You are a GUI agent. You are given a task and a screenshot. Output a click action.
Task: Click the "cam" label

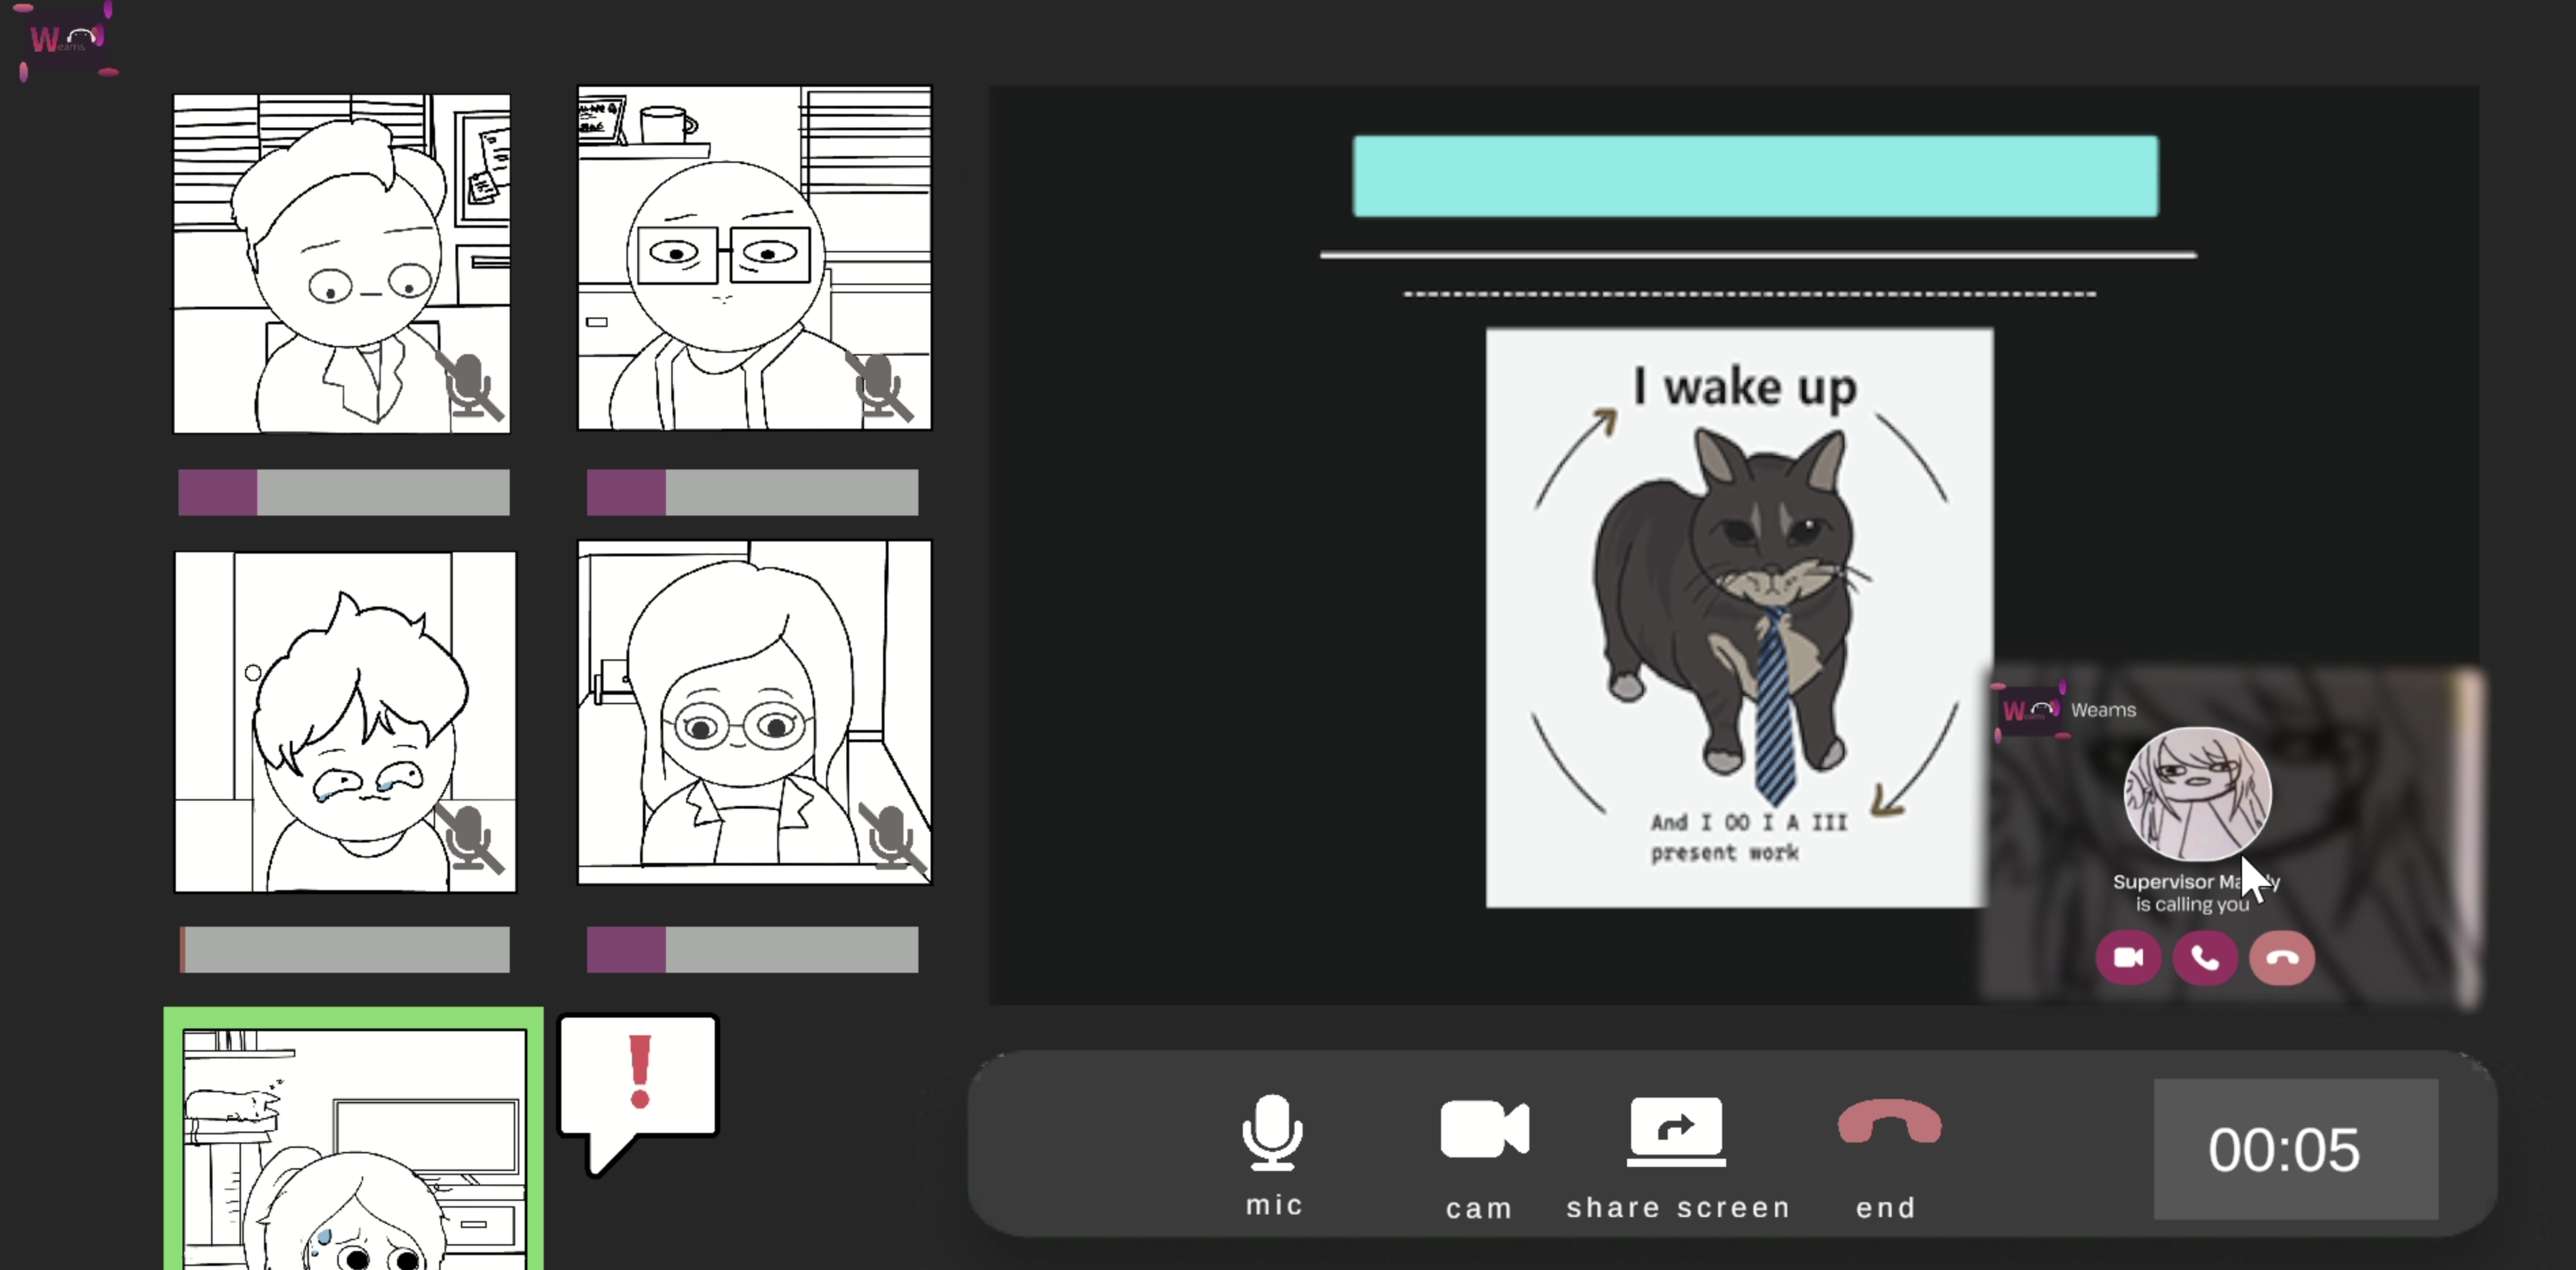pos(1479,1209)
